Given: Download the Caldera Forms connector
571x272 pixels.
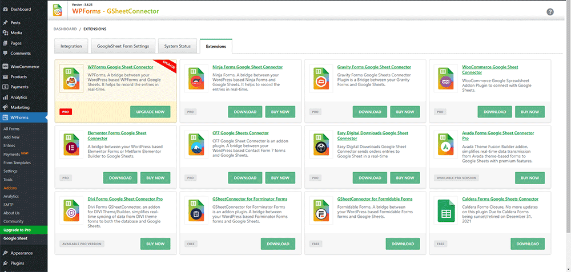Looking at the screenshot, I should tap(528, 243).
